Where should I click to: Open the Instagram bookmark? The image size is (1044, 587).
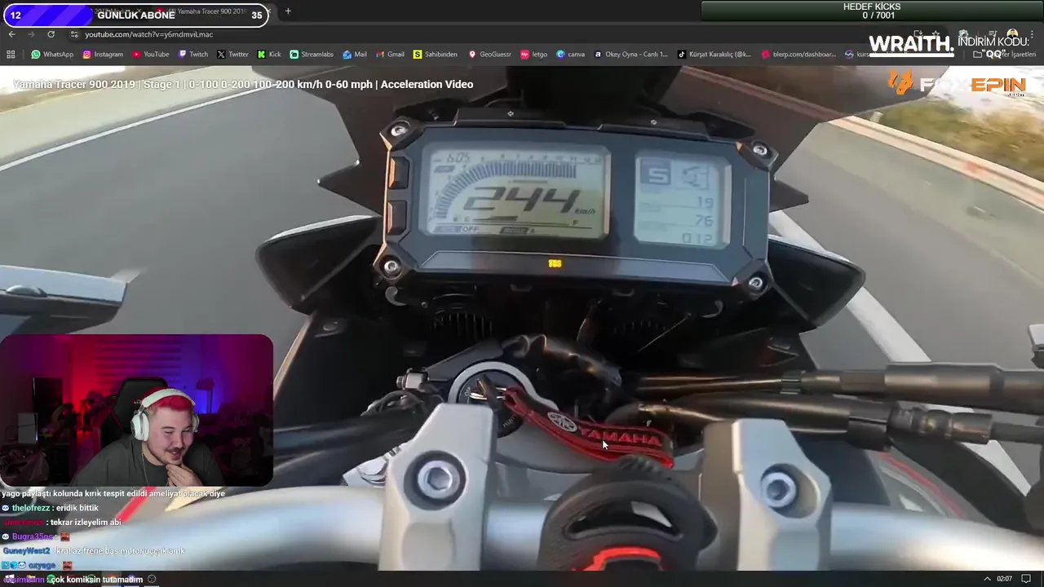pyautogui.click(x=103, y=55)
